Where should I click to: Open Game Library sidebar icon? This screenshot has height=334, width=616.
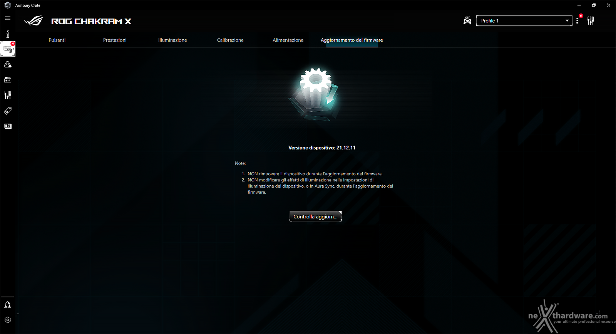[8, 80]
